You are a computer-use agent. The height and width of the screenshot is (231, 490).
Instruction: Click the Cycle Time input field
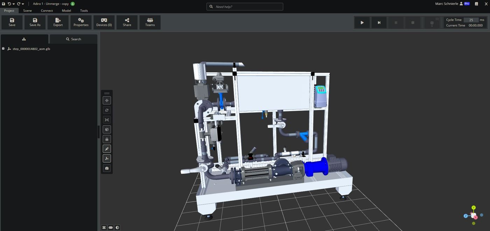pos(471,20)
